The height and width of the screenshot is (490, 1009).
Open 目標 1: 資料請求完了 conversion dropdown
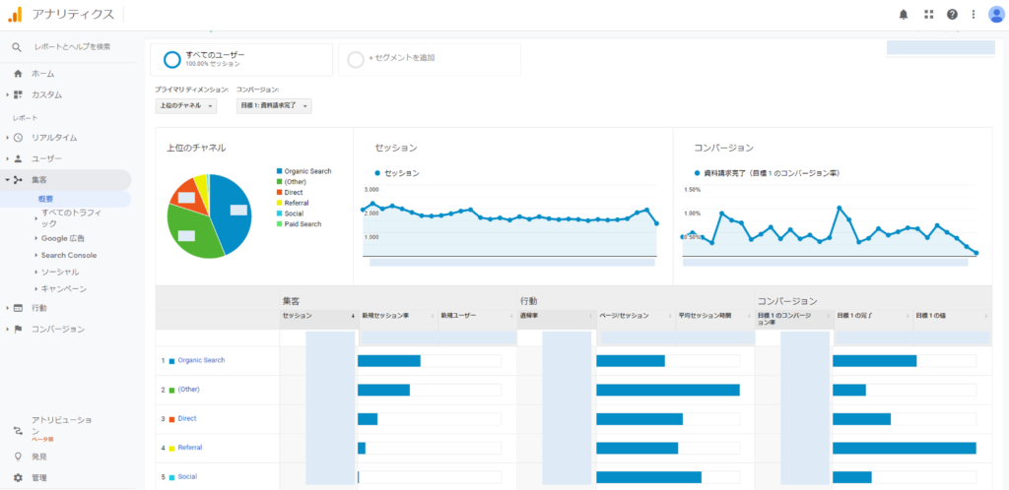tap(274, 105)
